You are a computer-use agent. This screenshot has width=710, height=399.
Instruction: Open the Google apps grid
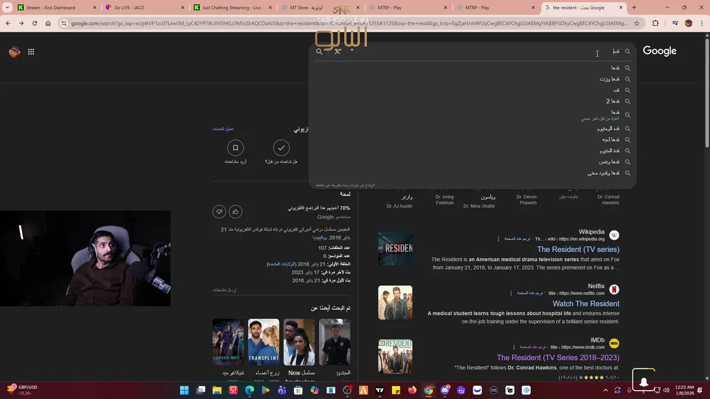click(31, 52)
